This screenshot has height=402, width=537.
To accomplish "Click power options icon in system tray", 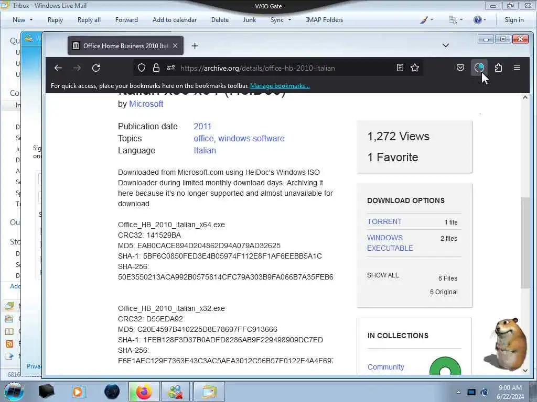I will tap(484, 392).
